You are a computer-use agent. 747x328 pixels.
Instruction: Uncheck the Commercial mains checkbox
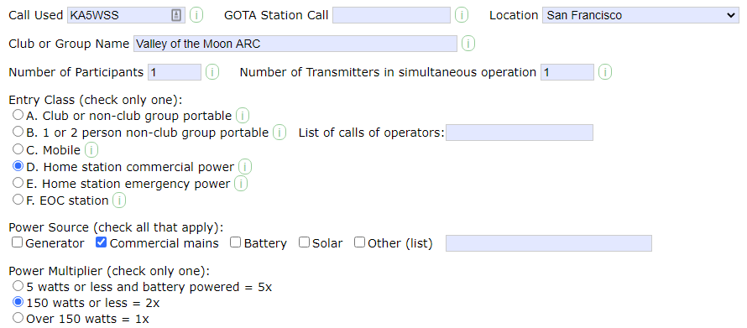(101, 242)
